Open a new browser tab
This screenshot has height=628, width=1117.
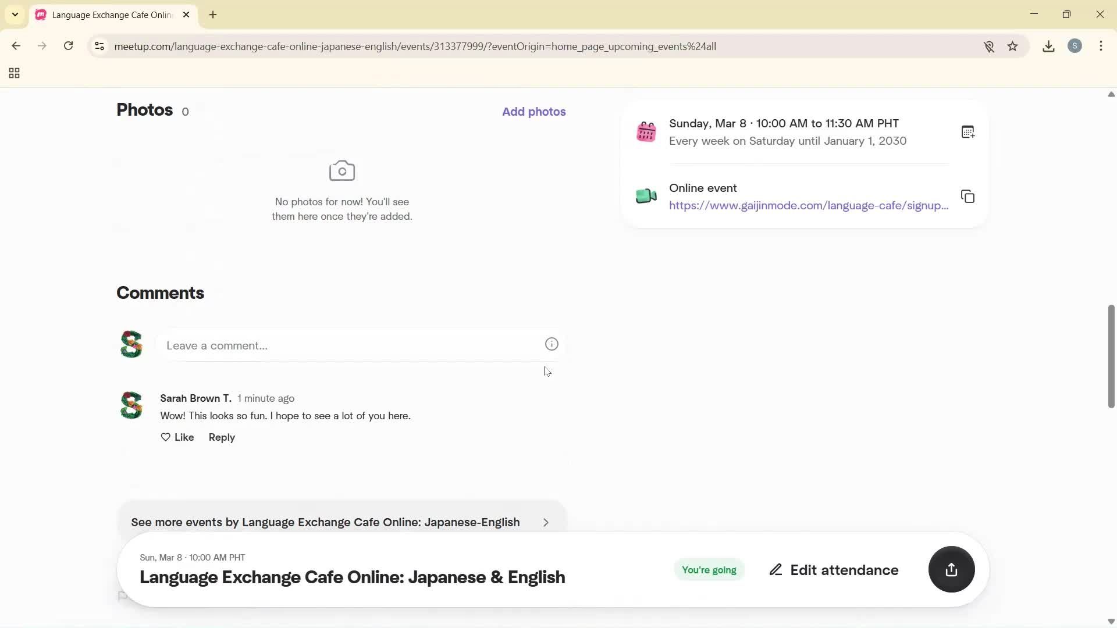tap(213, 15)
